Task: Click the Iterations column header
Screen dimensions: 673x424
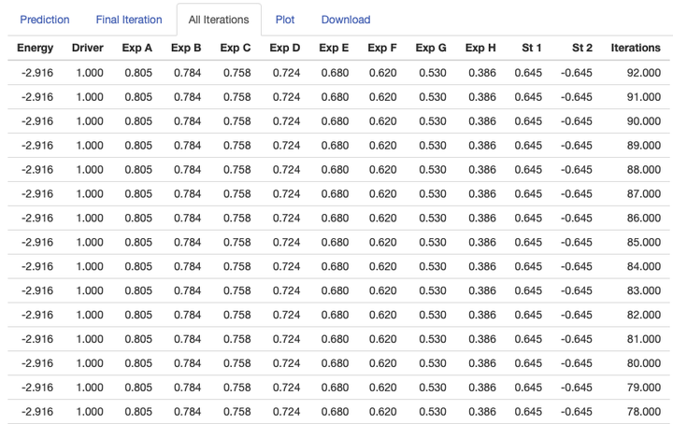Action: [636, 48]
